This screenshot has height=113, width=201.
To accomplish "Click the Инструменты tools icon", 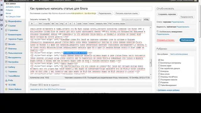I will click(6, 57).
